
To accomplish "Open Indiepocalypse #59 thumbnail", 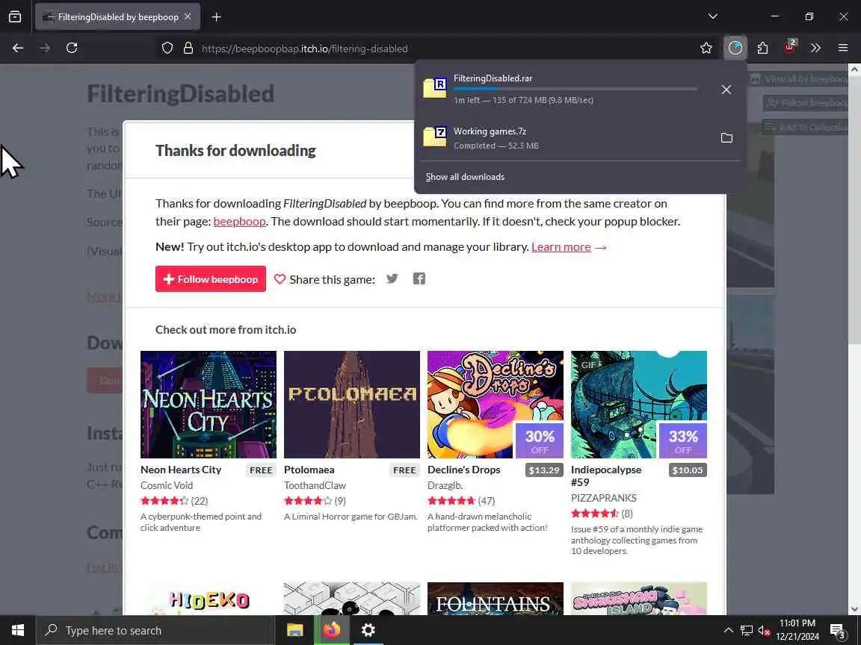I will click(638, 404).
